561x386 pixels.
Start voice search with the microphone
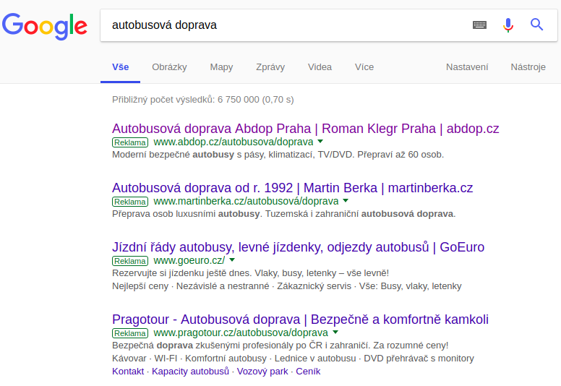[x=508, y=25]
